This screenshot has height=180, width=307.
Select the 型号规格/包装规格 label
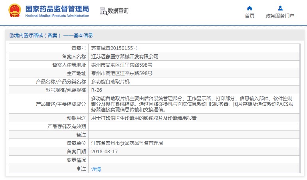[65, 90]
